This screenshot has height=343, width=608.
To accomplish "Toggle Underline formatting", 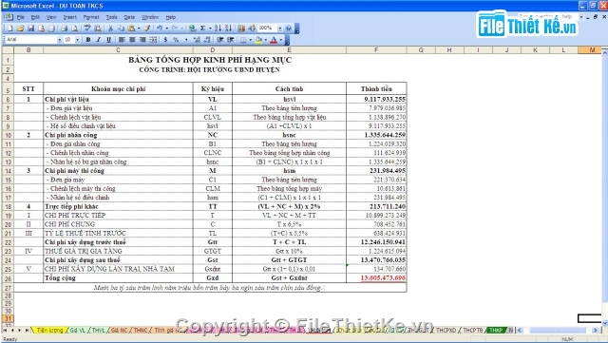I will pos(108,40).
